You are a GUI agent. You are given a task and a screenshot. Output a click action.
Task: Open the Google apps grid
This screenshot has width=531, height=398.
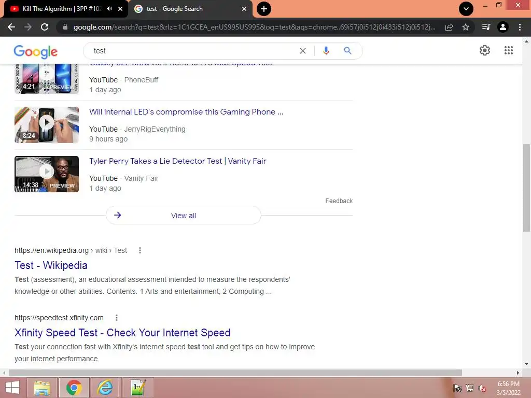tap(508, 50)
